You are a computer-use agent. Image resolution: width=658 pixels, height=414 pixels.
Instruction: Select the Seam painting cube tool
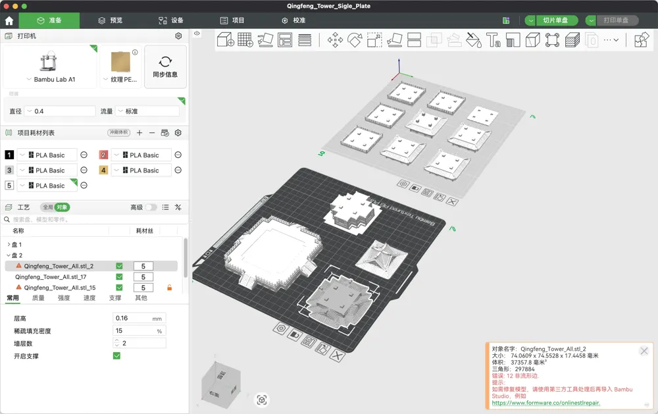pos(532,40)
